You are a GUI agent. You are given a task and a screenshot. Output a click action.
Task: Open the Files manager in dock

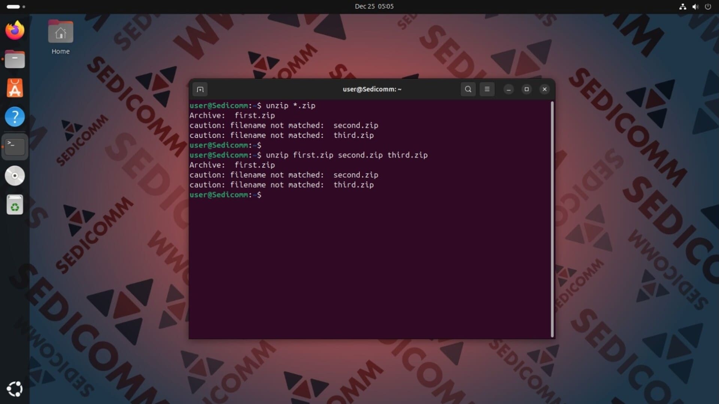[15, 59]
